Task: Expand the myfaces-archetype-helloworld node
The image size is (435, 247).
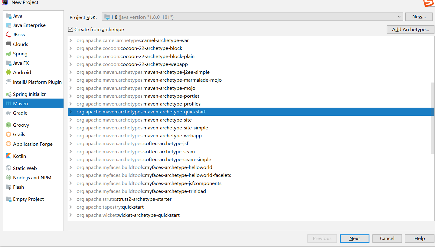Action: (x=71, y=167)
